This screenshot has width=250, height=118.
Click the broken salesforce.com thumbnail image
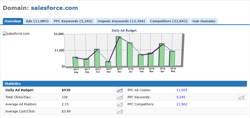click(16, 34)
